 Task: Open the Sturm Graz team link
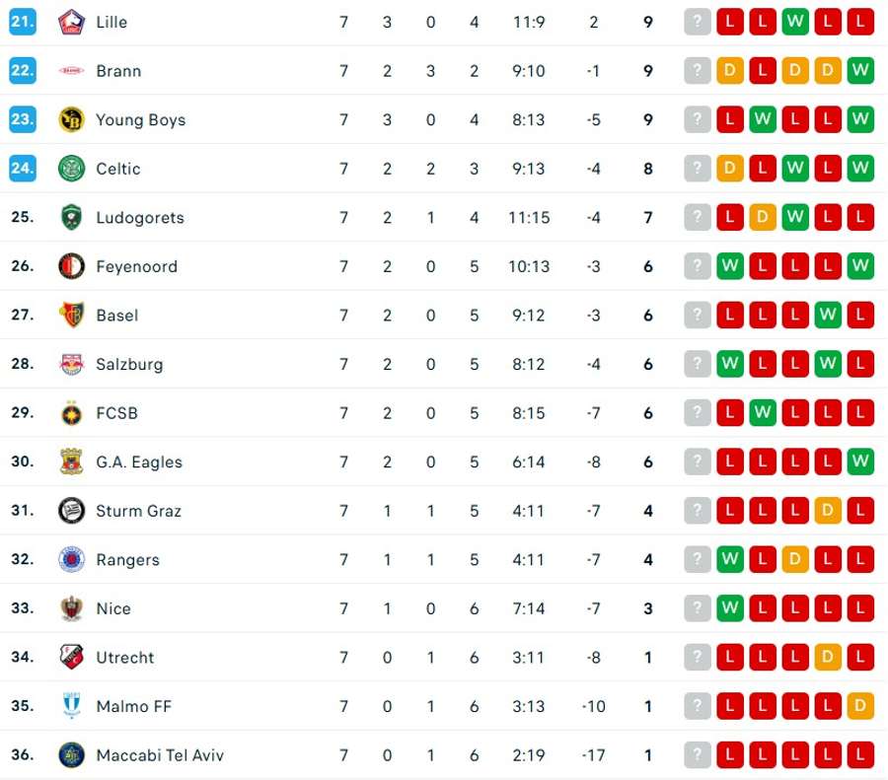(x=137, y=511)
